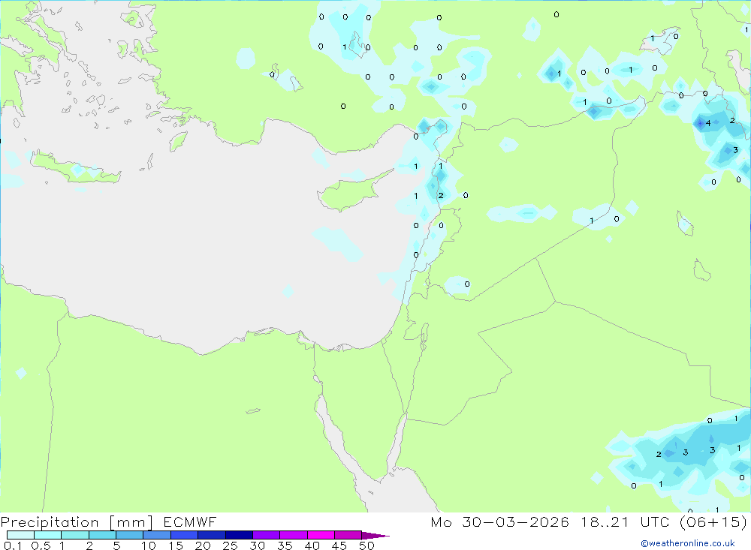Pick the 35–40 mm purple legend swatch
This screenshot has height=550, width=751.
pyautogui.click(x=294, y=535)
